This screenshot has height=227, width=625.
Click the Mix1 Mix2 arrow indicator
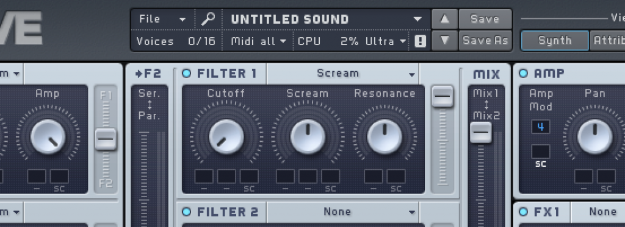tap(486, 105)
